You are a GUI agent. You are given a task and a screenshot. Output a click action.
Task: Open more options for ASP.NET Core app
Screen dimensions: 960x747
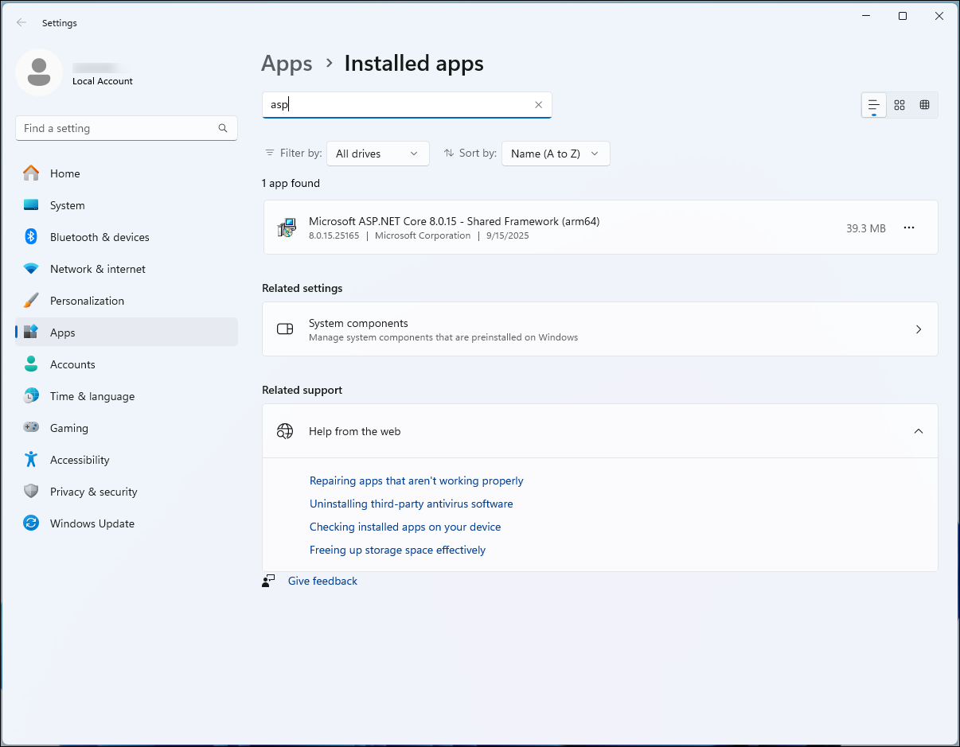pyautogui.click(x=909, y=228)
